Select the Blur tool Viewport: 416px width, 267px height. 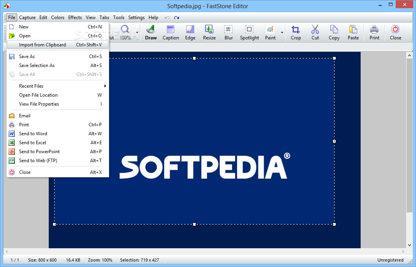click(228, 33)
